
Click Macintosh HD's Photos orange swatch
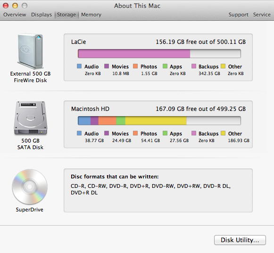135,133
